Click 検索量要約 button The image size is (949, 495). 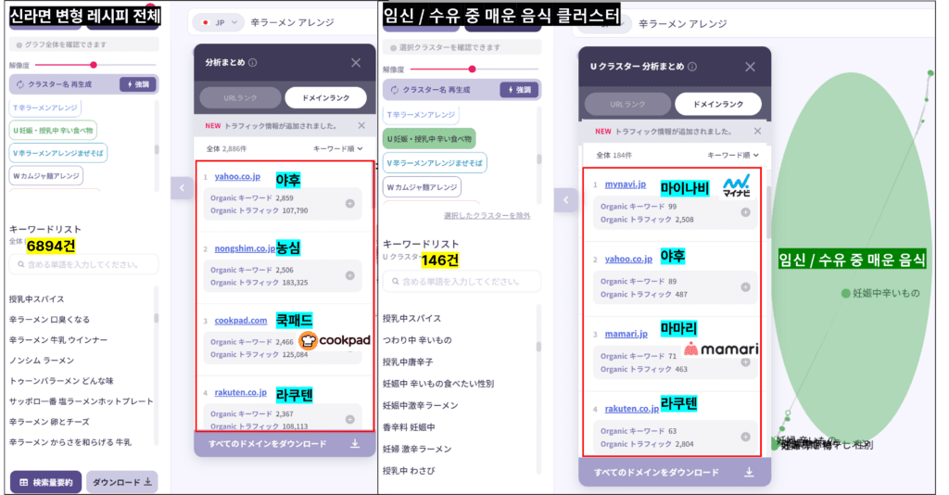point(46,482)
